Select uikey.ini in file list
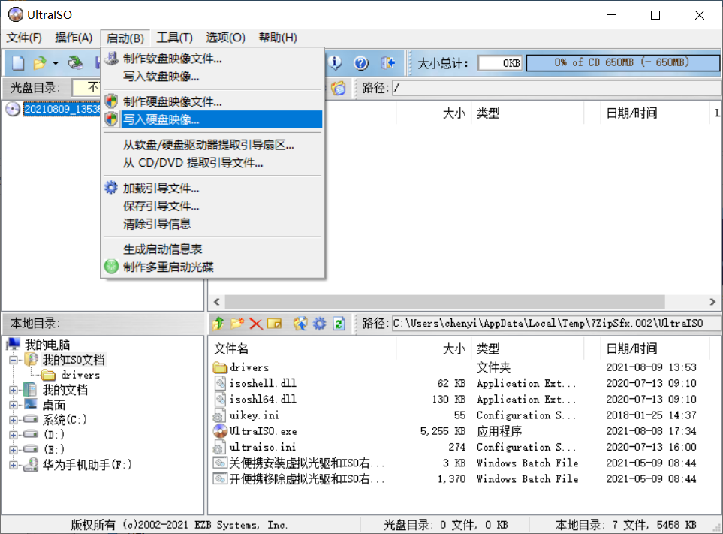The width and height of the screenshot is (723, 534). click(255, 415)
